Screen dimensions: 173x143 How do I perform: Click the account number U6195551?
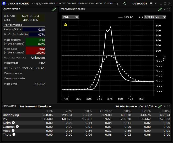pyautogui.click(x=140, y=4)
